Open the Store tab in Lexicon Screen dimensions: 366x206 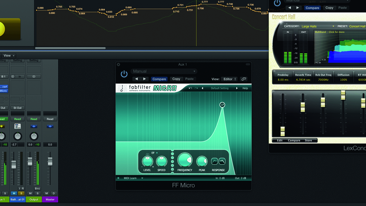click(308, 140)
